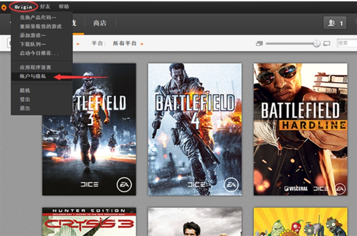Select the Battlefield 3 game cover
The height and width of the screenshot is (236, 357).
89,129
